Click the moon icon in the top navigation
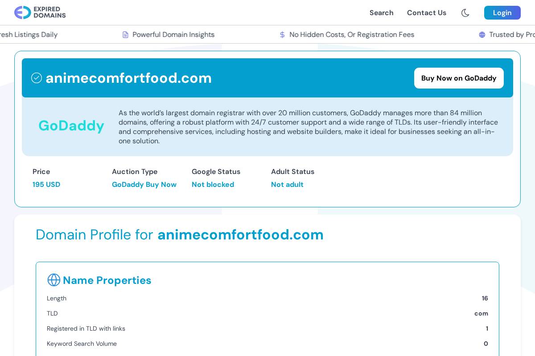 pyautogui.click(x=465, y=13)
